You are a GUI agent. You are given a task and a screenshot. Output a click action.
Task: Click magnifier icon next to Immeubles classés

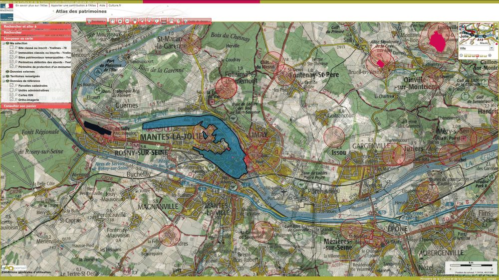16,52
